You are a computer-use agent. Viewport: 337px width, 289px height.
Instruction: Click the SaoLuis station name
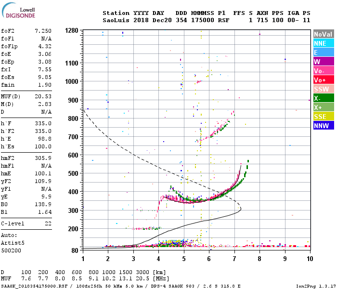(116, 20)
